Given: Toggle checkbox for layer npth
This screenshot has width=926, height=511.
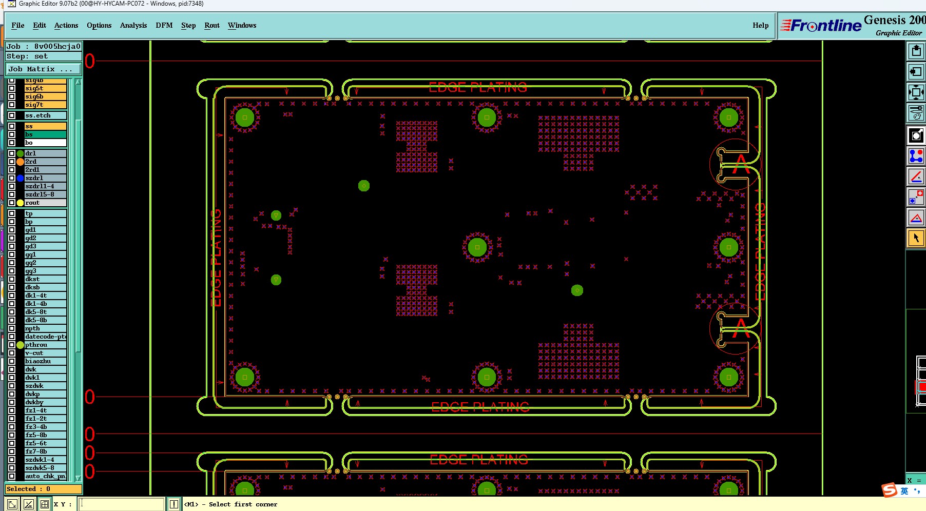Looking at the screenshot, I should click(x=12, y=328).
